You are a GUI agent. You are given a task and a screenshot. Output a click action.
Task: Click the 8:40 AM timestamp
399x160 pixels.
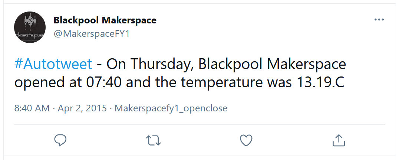(32, 108)
